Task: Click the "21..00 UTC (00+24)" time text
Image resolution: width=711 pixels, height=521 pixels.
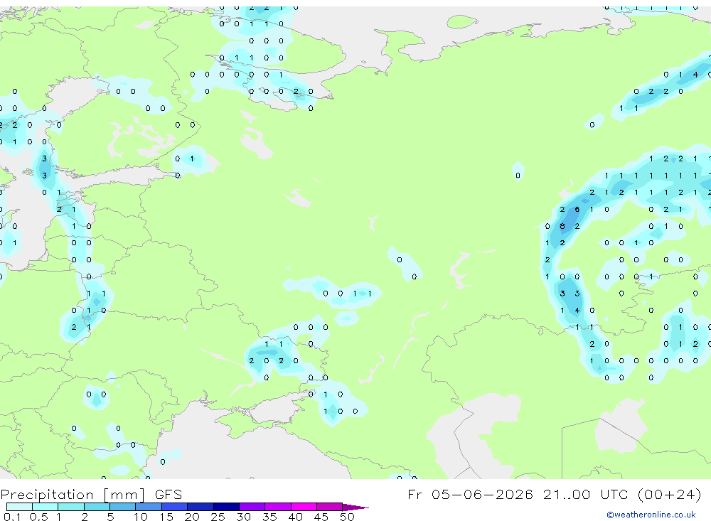Action: point(622,494)
